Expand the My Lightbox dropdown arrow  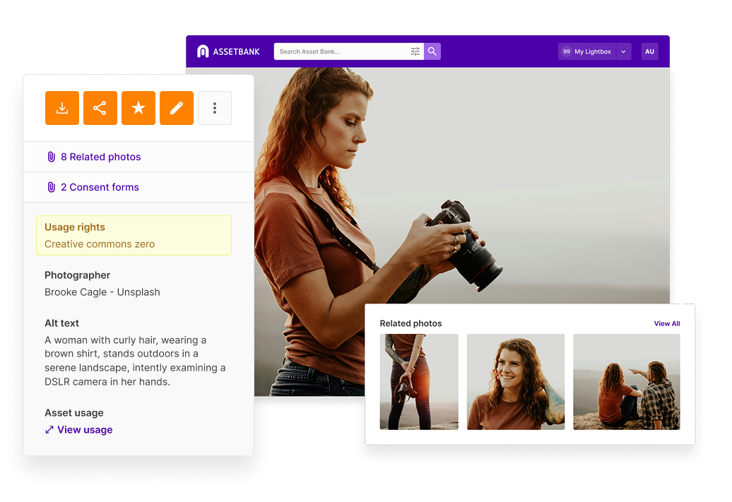(623, 52)
